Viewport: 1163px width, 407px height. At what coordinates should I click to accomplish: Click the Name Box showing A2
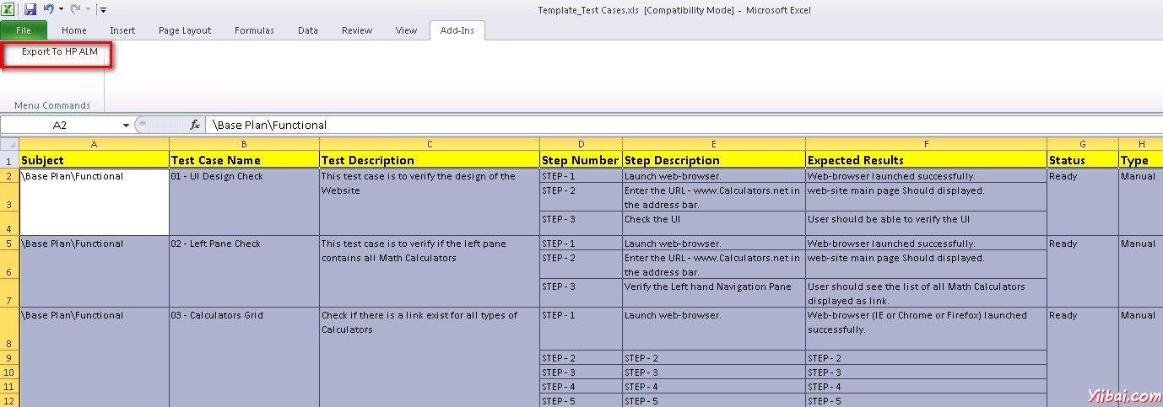point(60,125)
